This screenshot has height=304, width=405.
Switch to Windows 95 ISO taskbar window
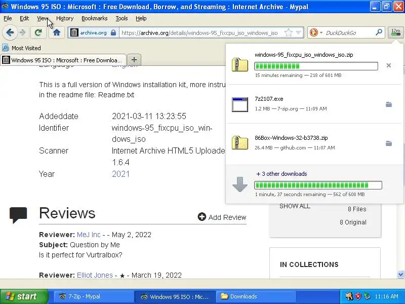(175, 296)
